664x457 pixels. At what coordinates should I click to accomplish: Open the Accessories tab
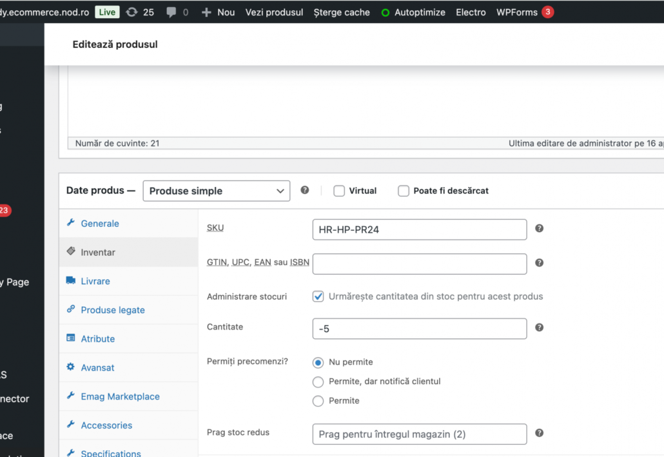coord(129,425)
